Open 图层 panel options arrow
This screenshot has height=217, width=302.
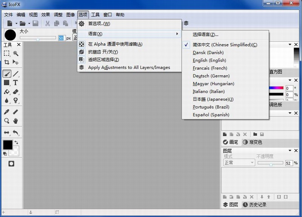pos(290,150)
